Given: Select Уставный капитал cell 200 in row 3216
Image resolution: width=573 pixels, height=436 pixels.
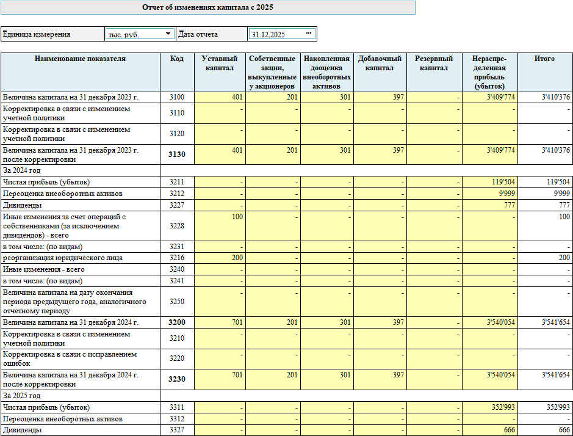Looking at the screenshot, I should coord(220,258).
